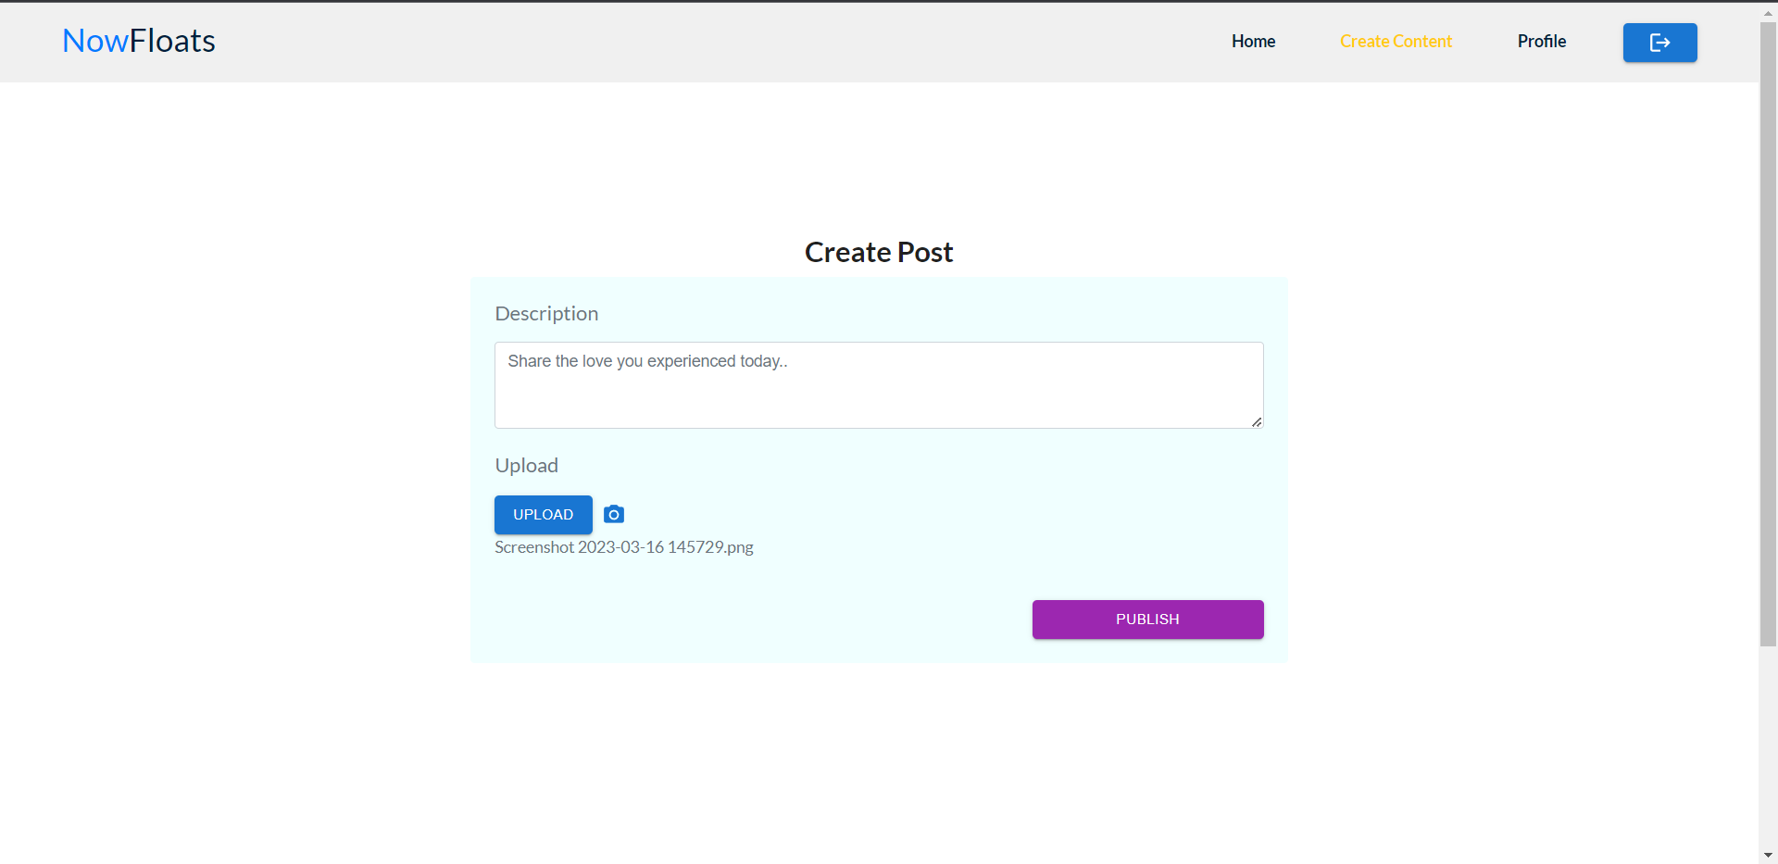Focus the description text area
The height and width of the screenshot is (864, 1778).
point(878,384)
